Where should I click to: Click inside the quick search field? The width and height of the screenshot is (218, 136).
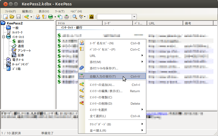pos(114,17)
